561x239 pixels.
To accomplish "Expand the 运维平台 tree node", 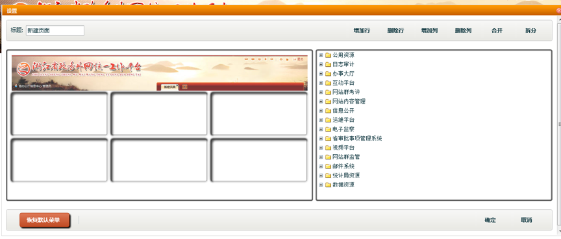I will [x=321, y=120].
